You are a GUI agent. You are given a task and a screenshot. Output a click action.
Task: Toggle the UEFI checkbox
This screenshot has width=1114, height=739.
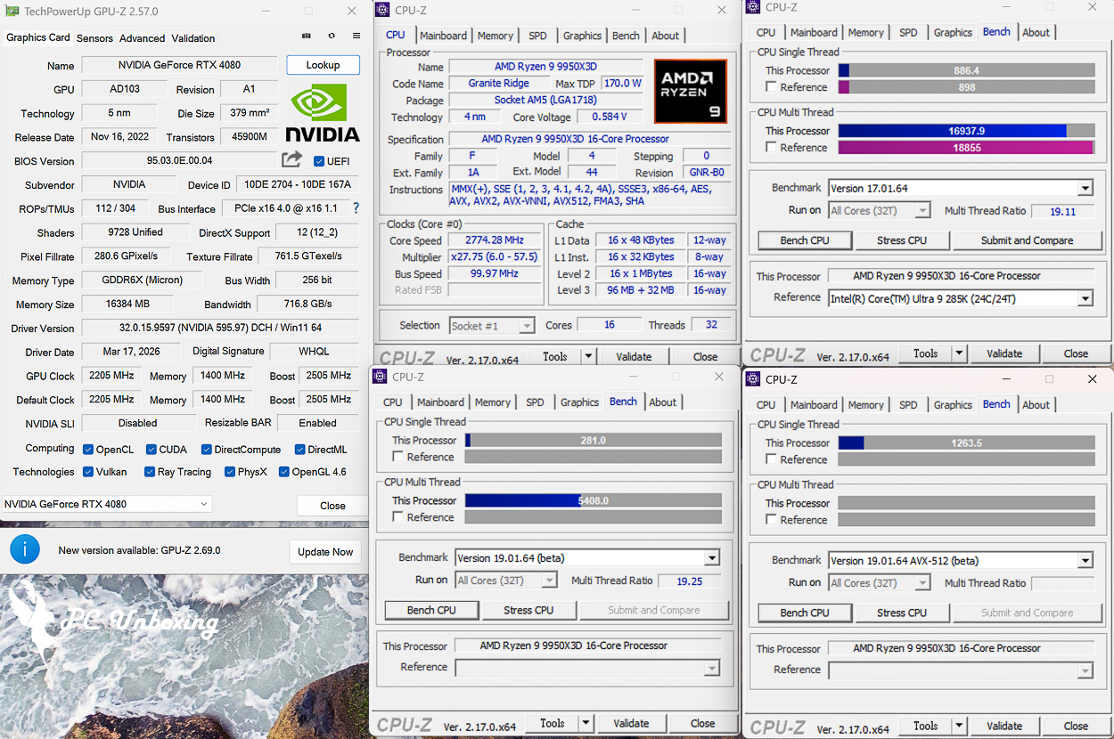point(319,161)
